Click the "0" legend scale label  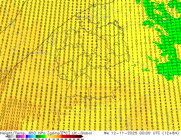[x=46, y=139]
